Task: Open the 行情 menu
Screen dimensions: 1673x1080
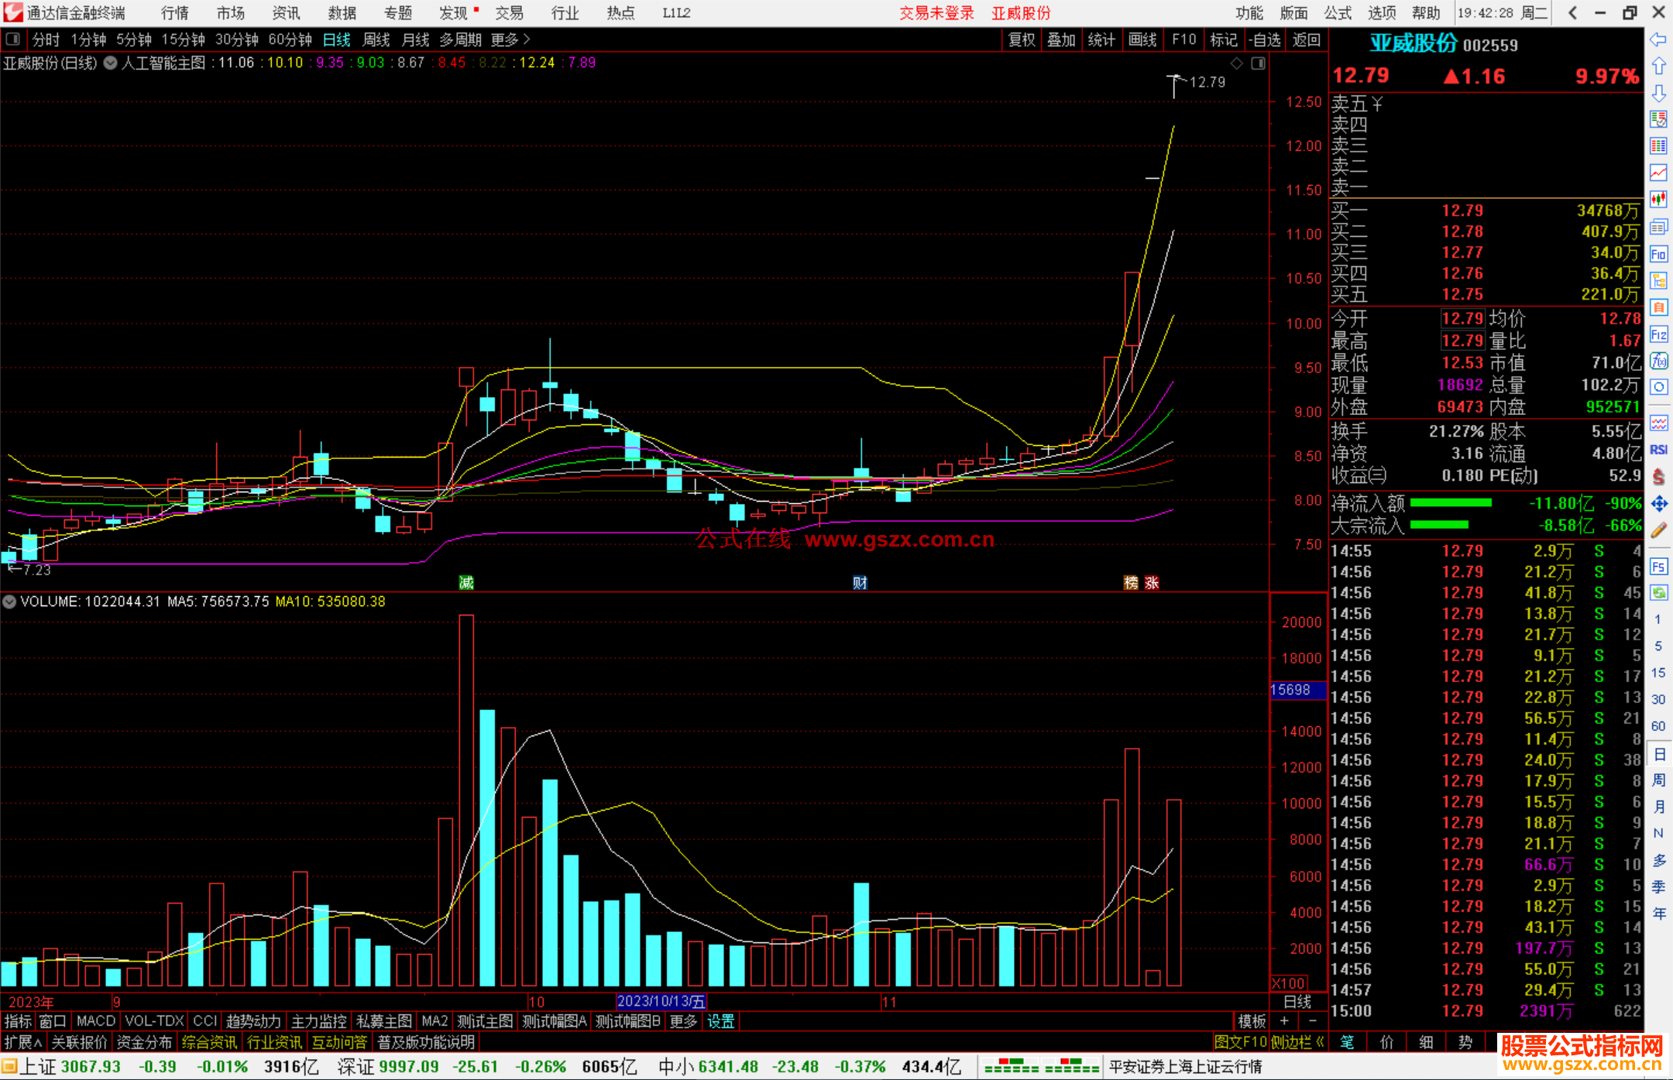Action: (174, 12)
